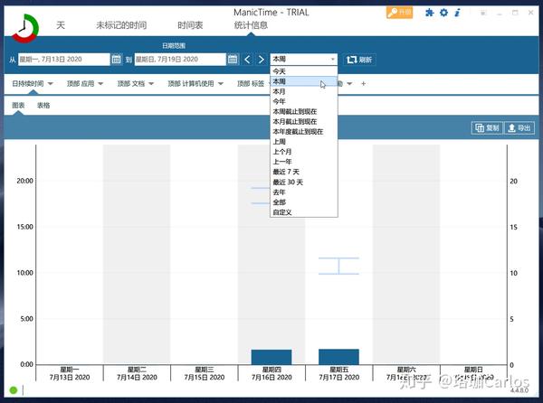Select 本月截止到现在 option

tap(304, 122)
